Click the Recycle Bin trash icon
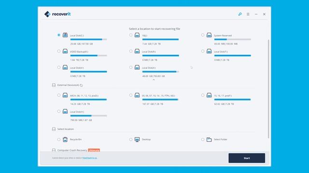 pos(65,139)
